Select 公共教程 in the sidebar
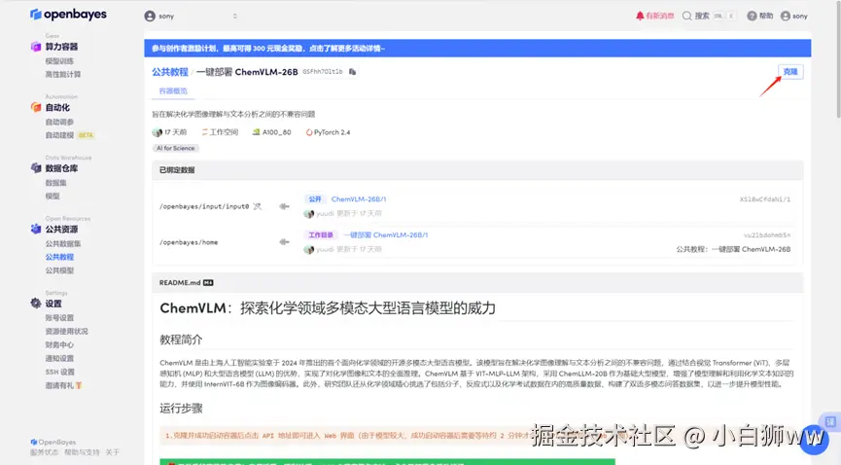 point(59,257)
